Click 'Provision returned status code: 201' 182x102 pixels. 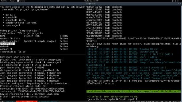point(23,86)
